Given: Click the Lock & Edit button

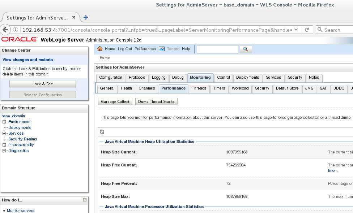Looking at the screenshot, I should coord(43,84).
